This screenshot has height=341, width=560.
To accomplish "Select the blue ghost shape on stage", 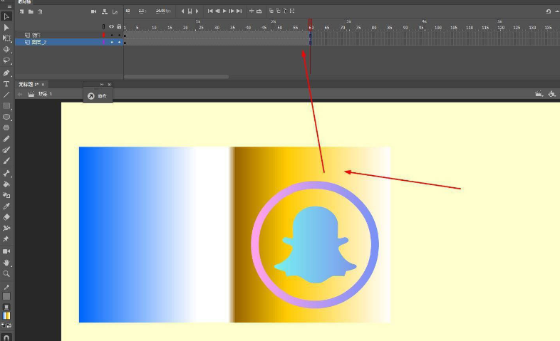I will click(x=316, y=245).
